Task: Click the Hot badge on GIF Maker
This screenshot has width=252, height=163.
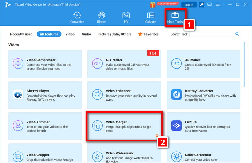Action: (153, 53)
